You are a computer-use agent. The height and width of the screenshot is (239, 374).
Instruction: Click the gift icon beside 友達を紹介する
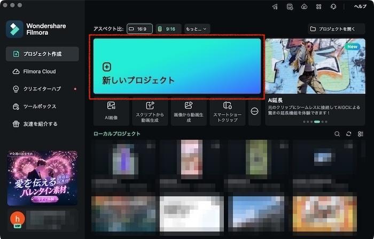[x=16, y=124]
